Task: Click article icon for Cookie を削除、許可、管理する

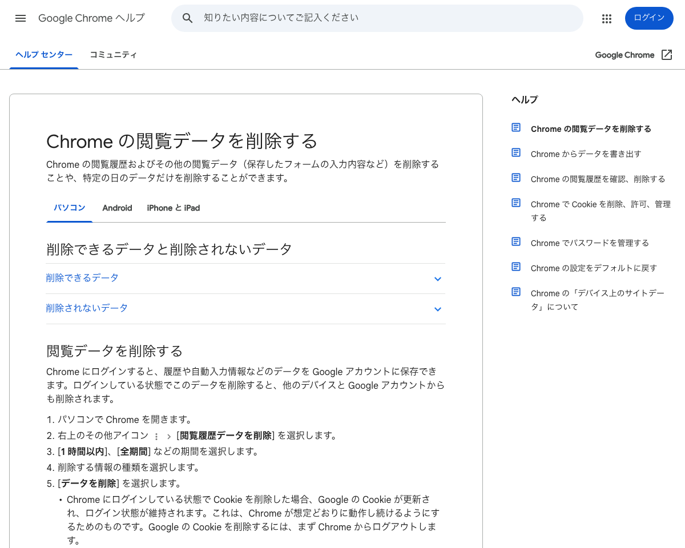Action: coord(516,203)
